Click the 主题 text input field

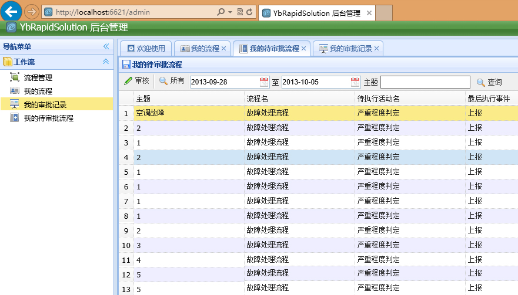click(425, 82)
